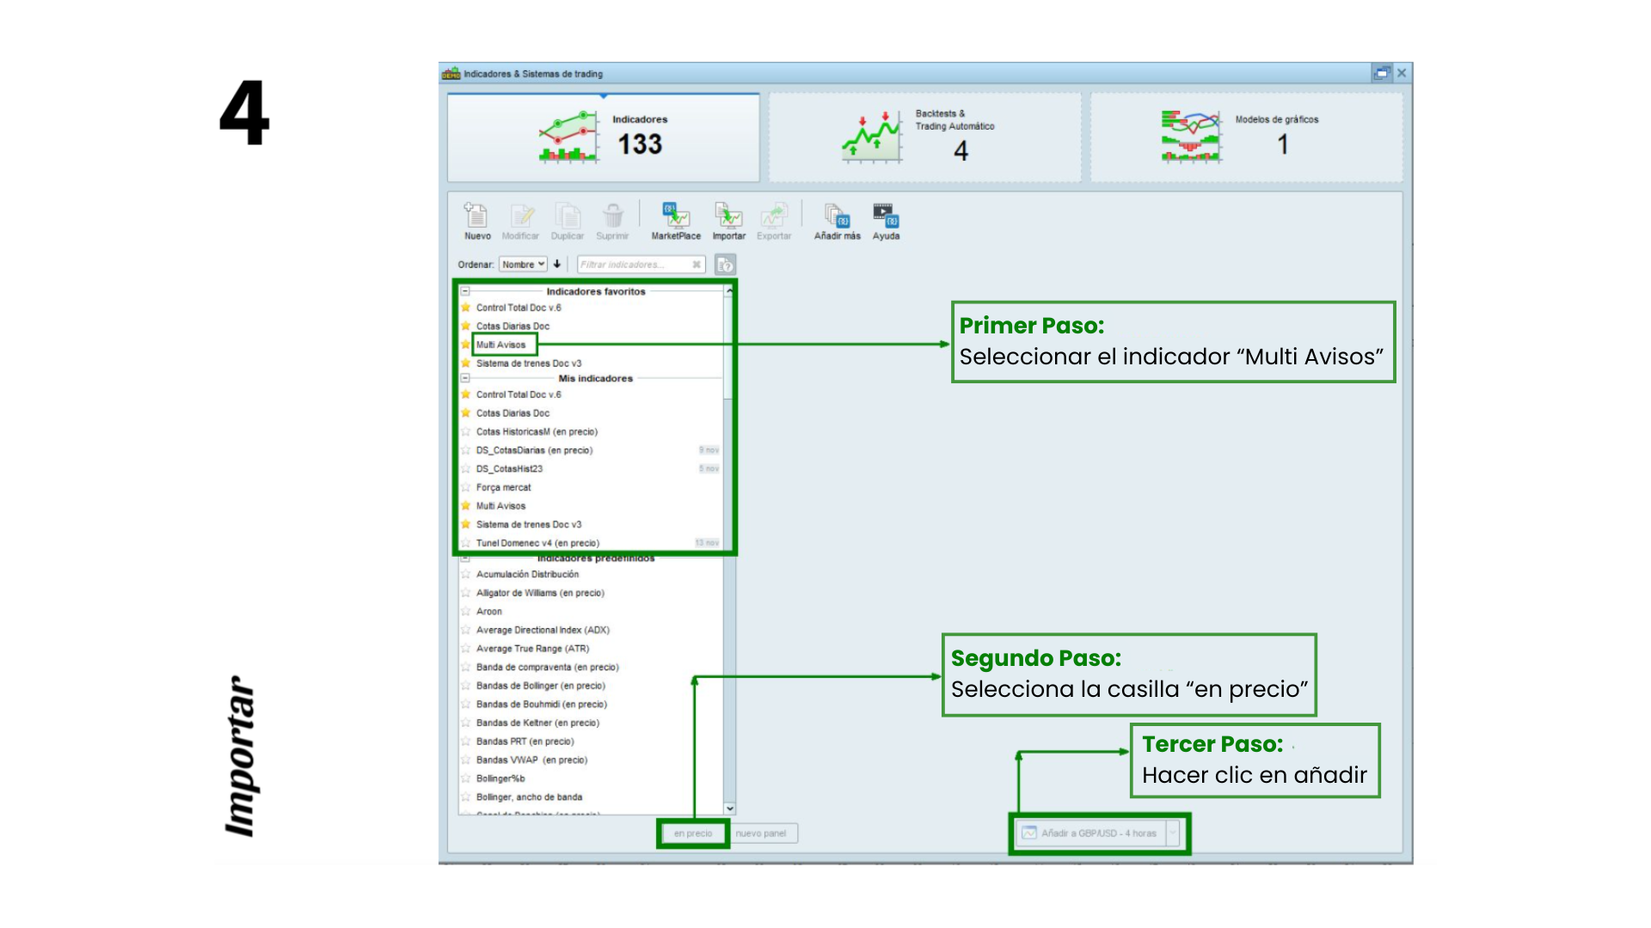This screenshot has height=928, width=1651.
Task: Collapse the Indicadores favoritos section
Action: point(465,291)
